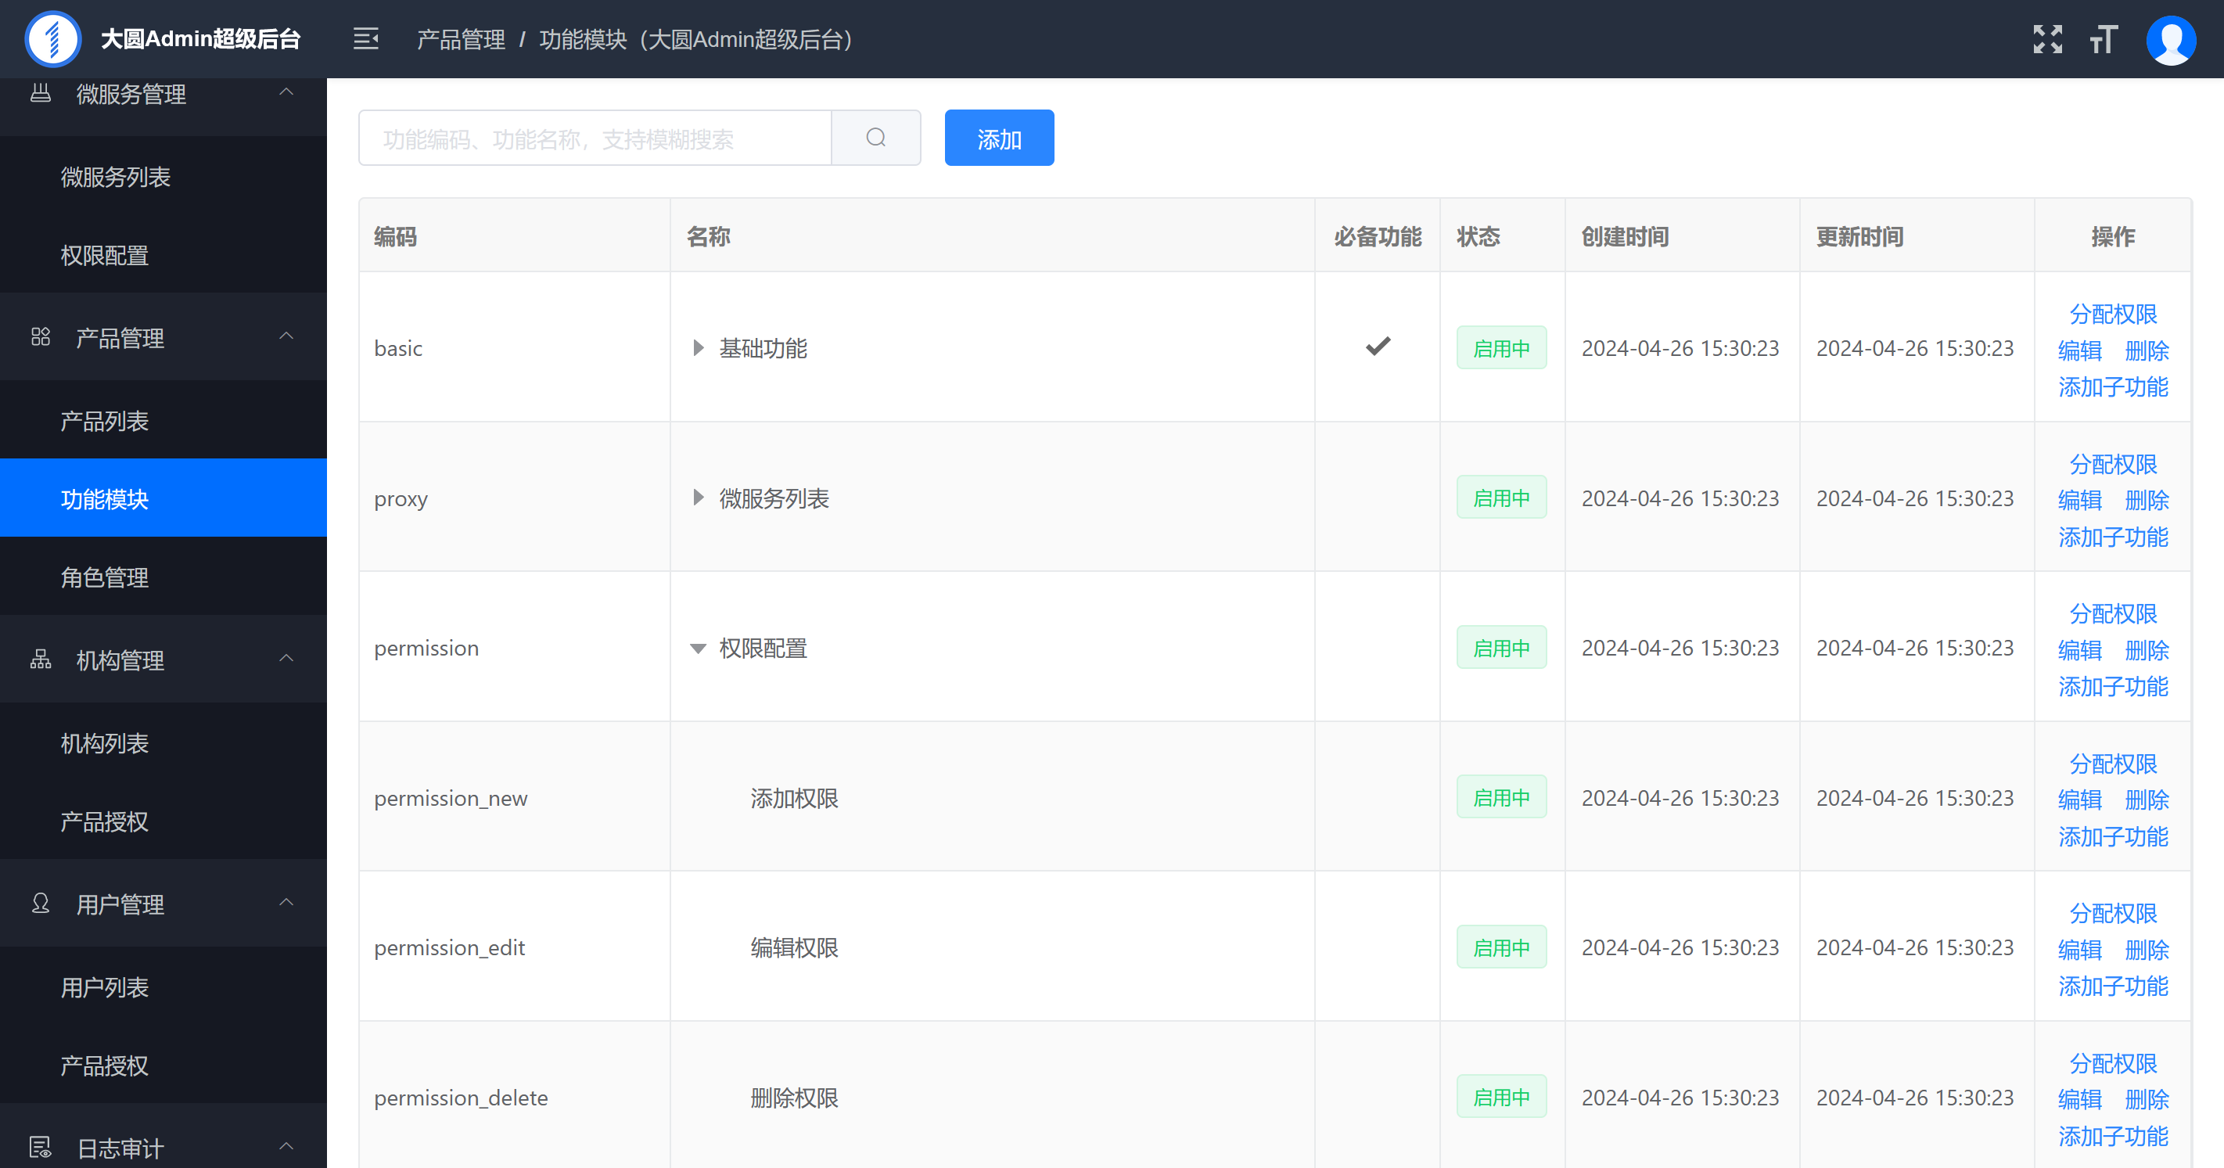2224x1168 pixels.
Task: Click the 添加权限 name cell
Action: click(992, 797)
